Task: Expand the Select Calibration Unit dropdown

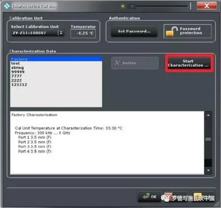Action: tap(61, 33)
